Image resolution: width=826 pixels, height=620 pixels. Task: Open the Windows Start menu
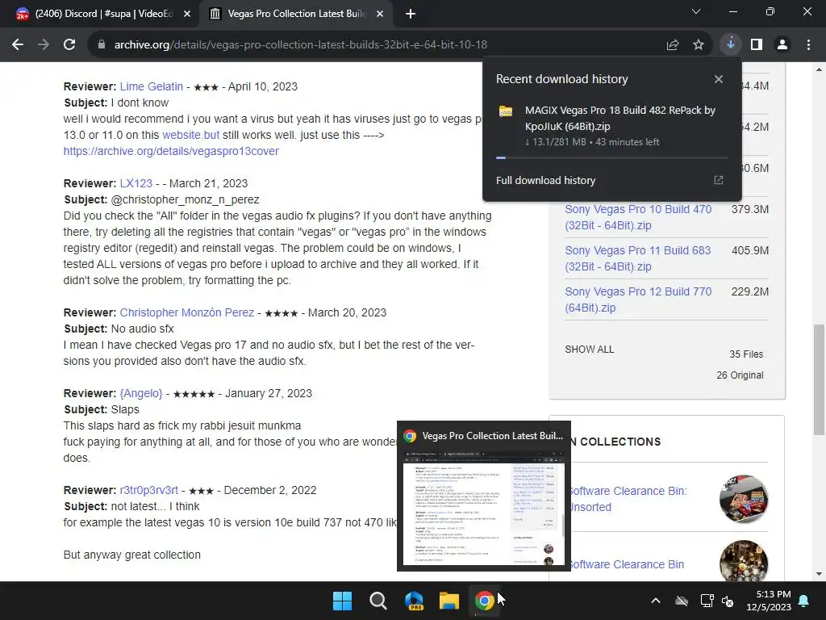coord(342,601)
